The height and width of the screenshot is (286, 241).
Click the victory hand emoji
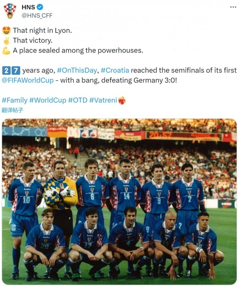(x=6, y=41)
